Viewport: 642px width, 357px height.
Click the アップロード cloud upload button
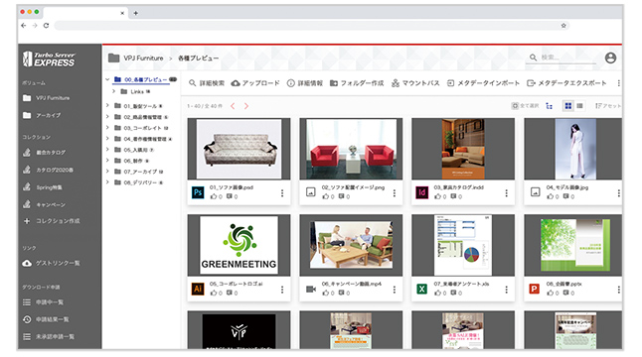point(255,83)
